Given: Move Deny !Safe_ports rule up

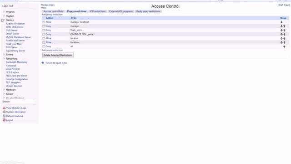Looking at the screenshot, I should point(284,31).
